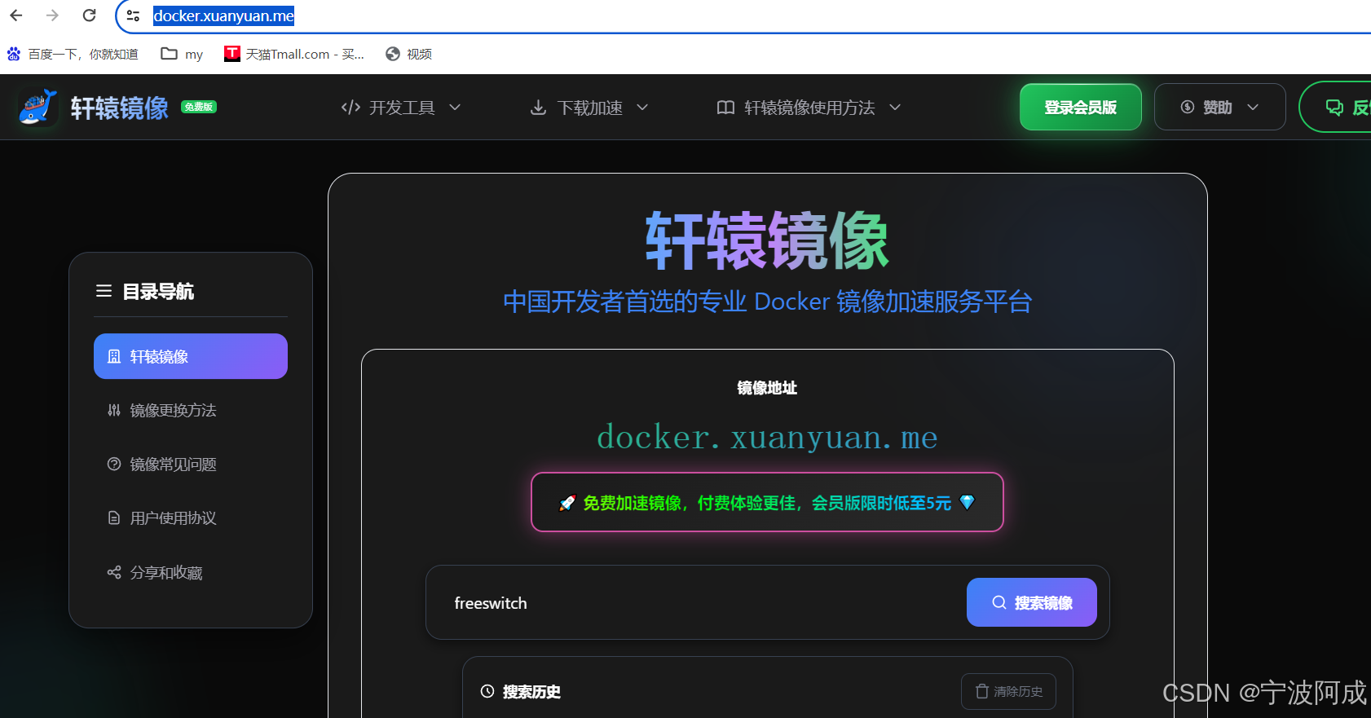Open the 开发工具 menu
This screenshot has width=1371, height=718.
coord(401,108)
